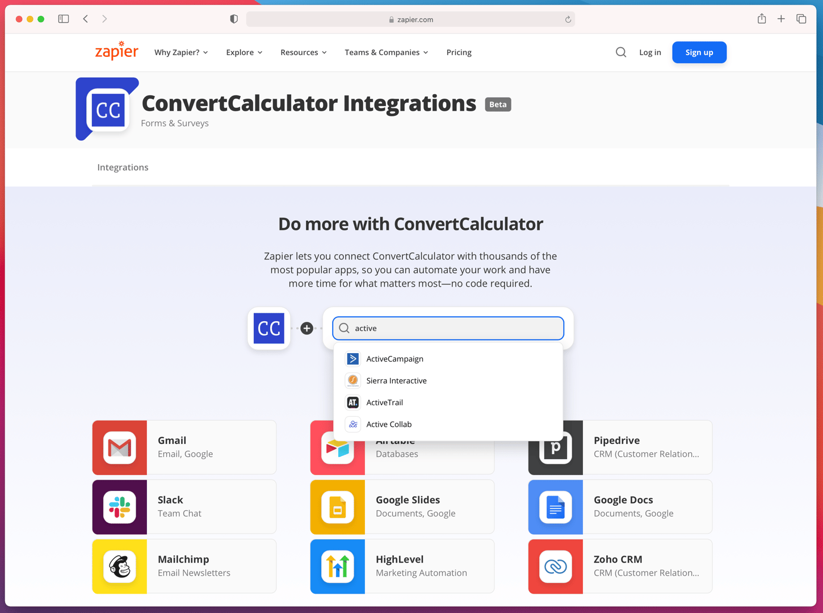823x613 pixels.
Task: Toggle the Safari sidebar icon
Action: [x=64, y=19]
